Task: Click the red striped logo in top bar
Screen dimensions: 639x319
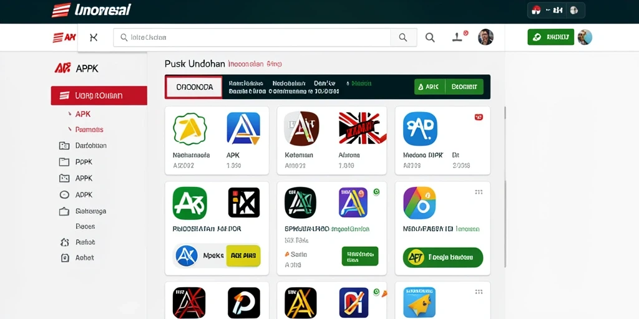Action: (x=61, y=10)
